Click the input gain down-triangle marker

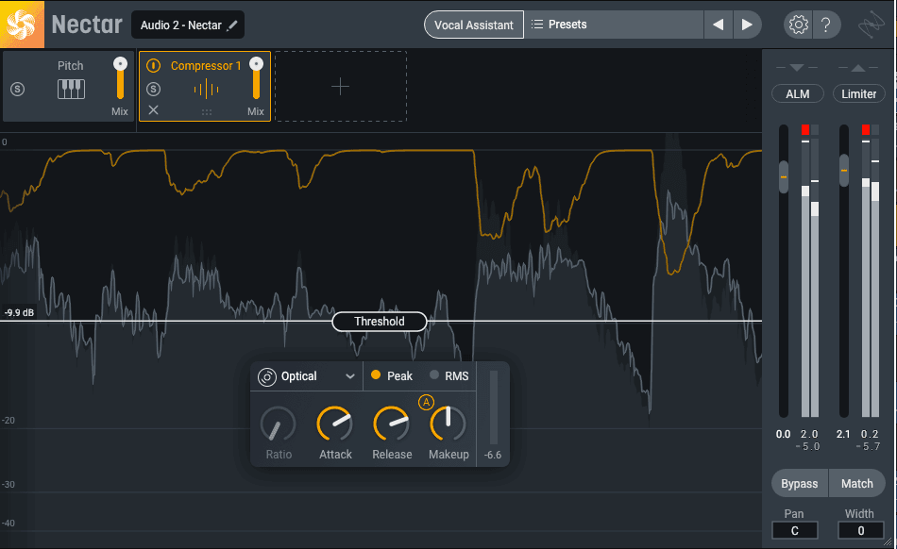pos(797,67)
